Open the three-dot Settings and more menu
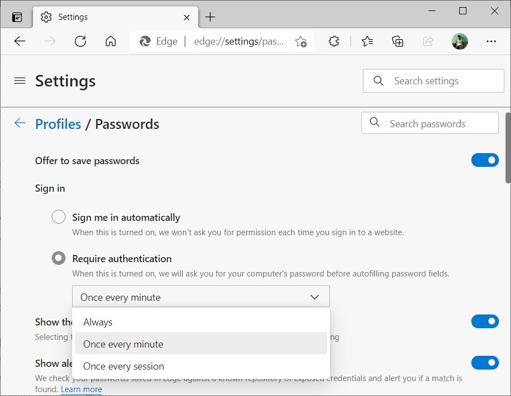 pyautogui.click(x=491, y=41)
